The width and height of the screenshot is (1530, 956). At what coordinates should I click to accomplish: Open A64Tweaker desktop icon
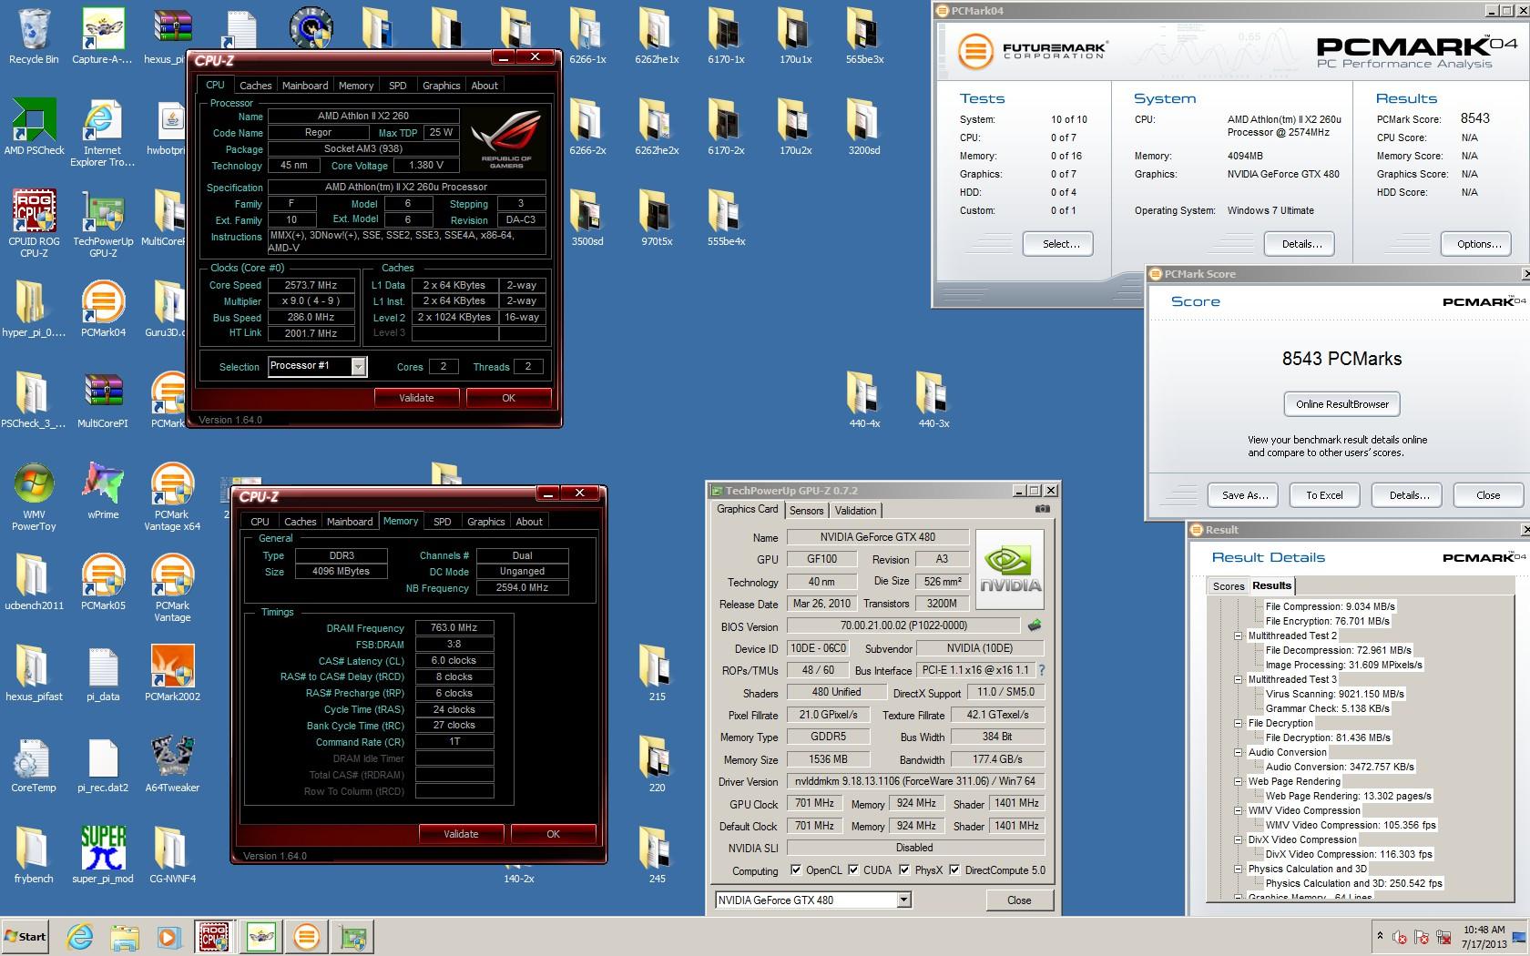pos(172,765)
